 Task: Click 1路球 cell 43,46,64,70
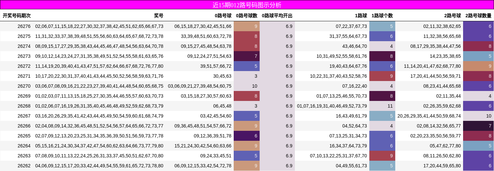[355, 46]
